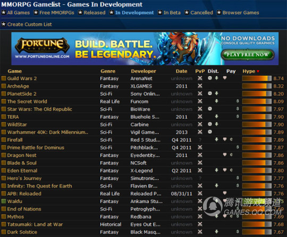The width and height of the screenshot is (287, 237).
Task: Click the heart pay icon in Firefall row
Action: click(x=225, y=139)
